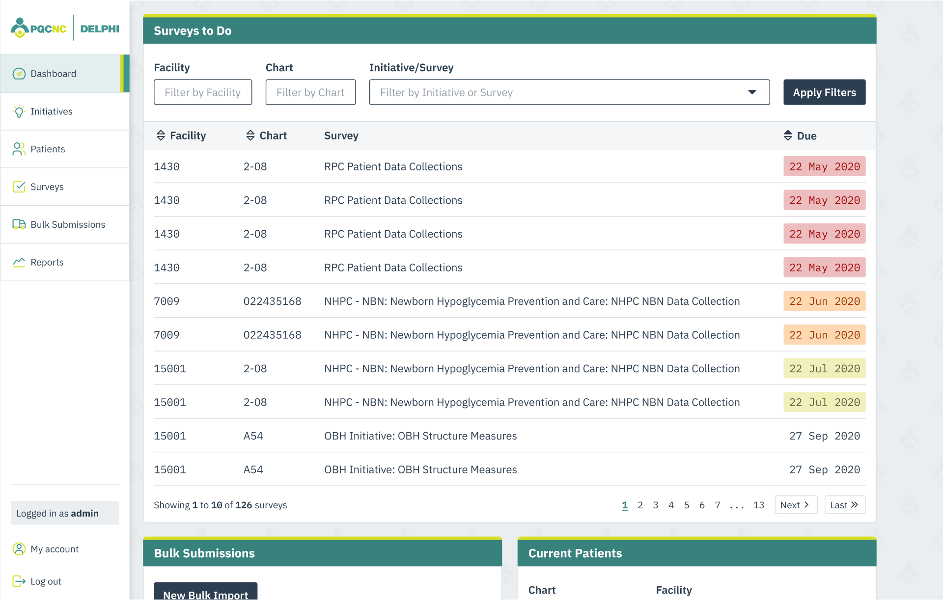Viewport: 943px width, 600px height.
Task: Click the first 22 Jun 2020 due badge
Action: [824, 301]
